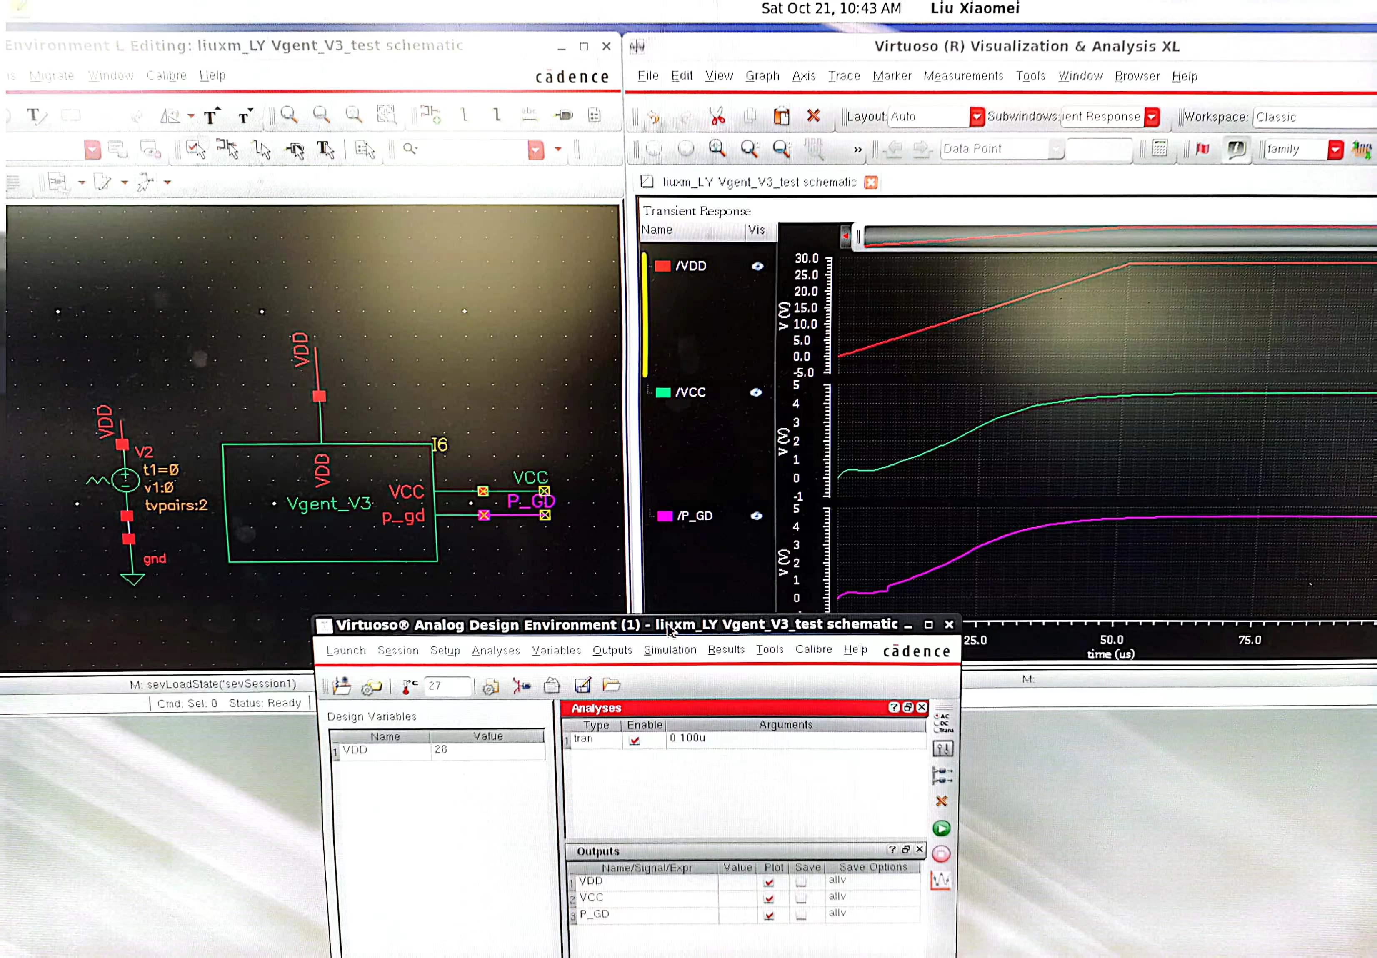This screenshot has width=1377, height=958.
Task: Click the green Run Simulation play icon
Action: (x=941, y=828)
